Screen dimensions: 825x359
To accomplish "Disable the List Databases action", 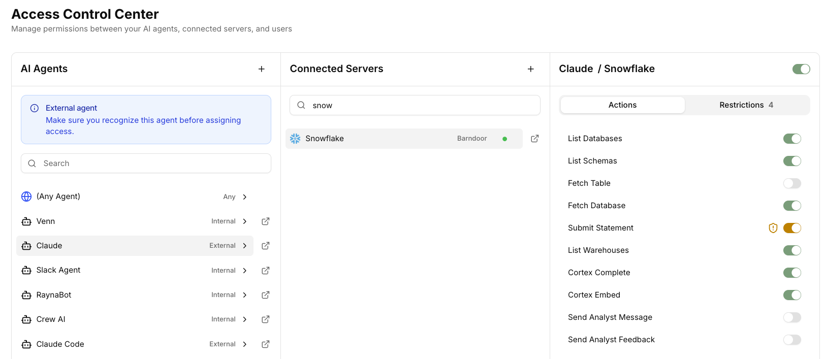I will point(792,139).
